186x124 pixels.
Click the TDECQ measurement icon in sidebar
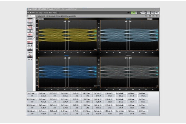coord(30,20)
